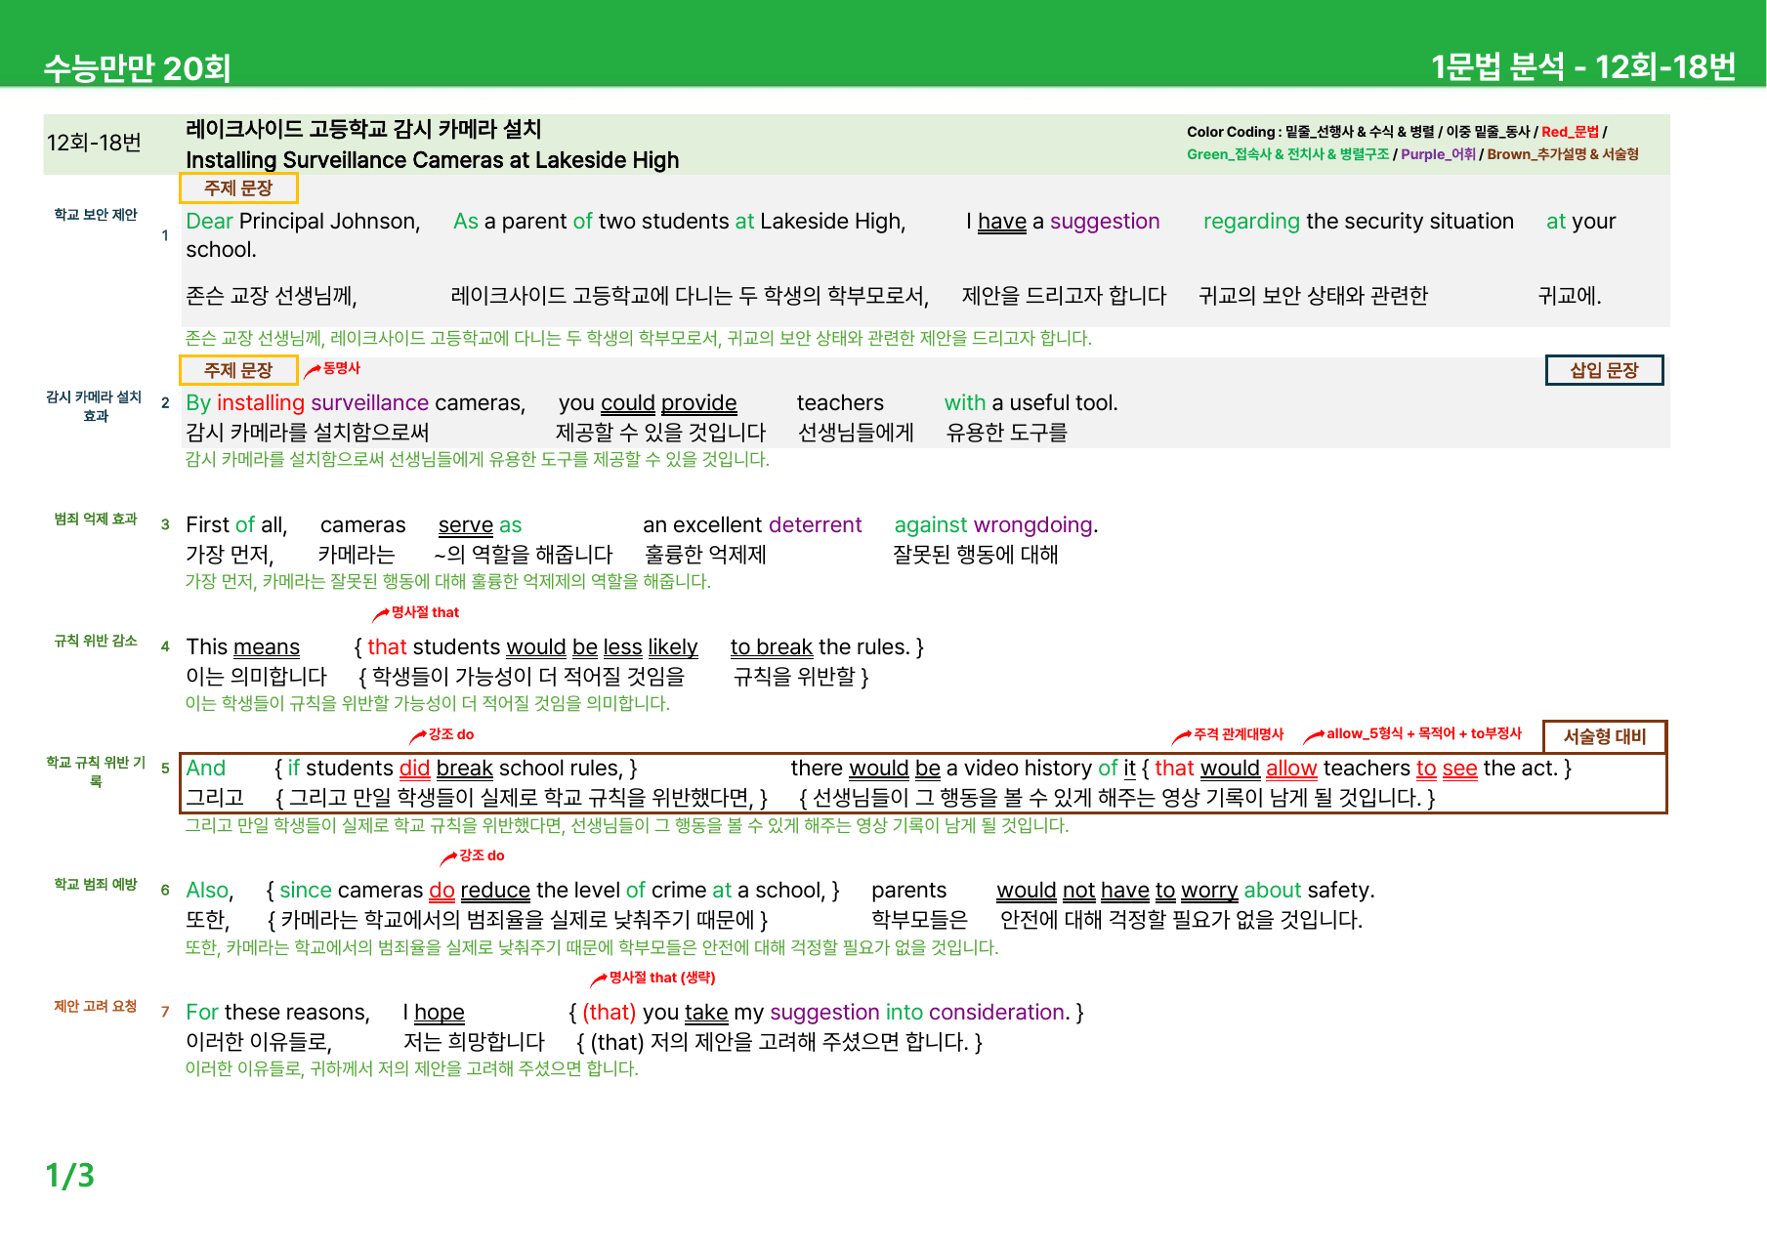Click the side label 학교 보안 제안
This screenshot has width=1767, height=1249.
pos(96,215)
